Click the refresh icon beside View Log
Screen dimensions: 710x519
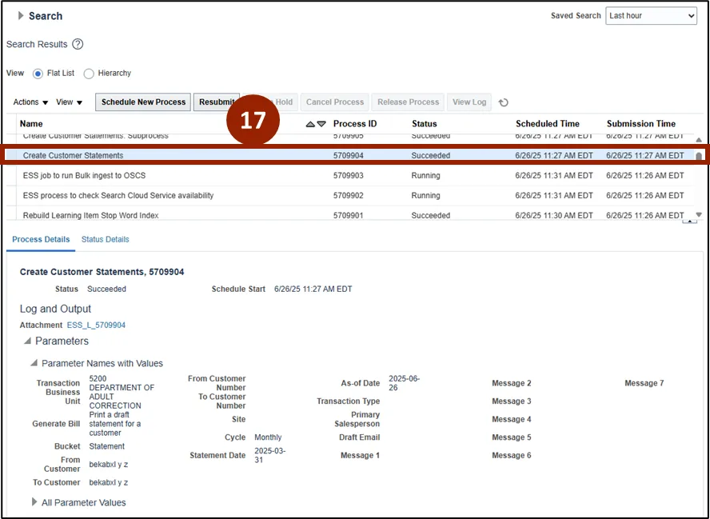tap(503, 102)
